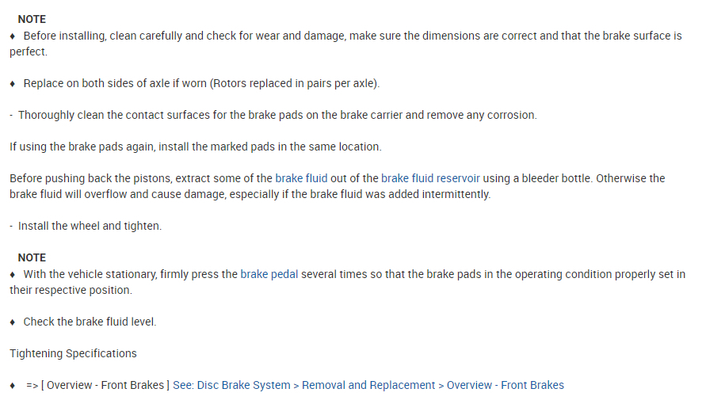Click the "Tightening Specifications" heading

(73, 353)
